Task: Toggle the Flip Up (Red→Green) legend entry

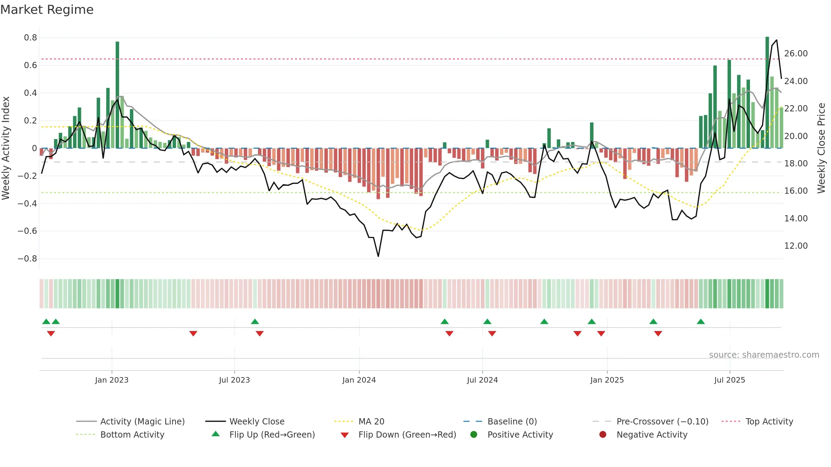Action: (263, 434)
